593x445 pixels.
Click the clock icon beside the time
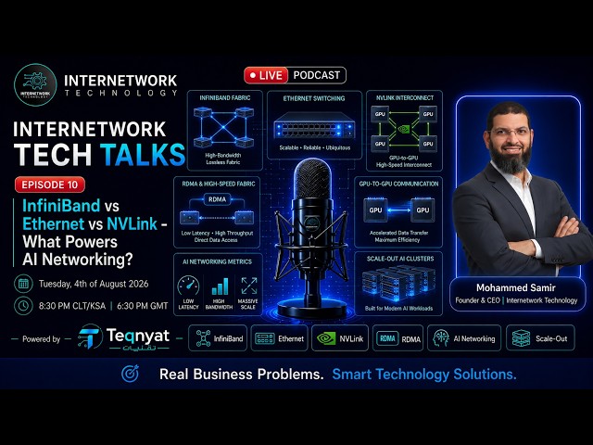(23, 306)
